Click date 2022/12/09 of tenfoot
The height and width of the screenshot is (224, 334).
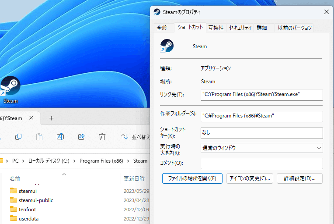[x=136, y=209]
